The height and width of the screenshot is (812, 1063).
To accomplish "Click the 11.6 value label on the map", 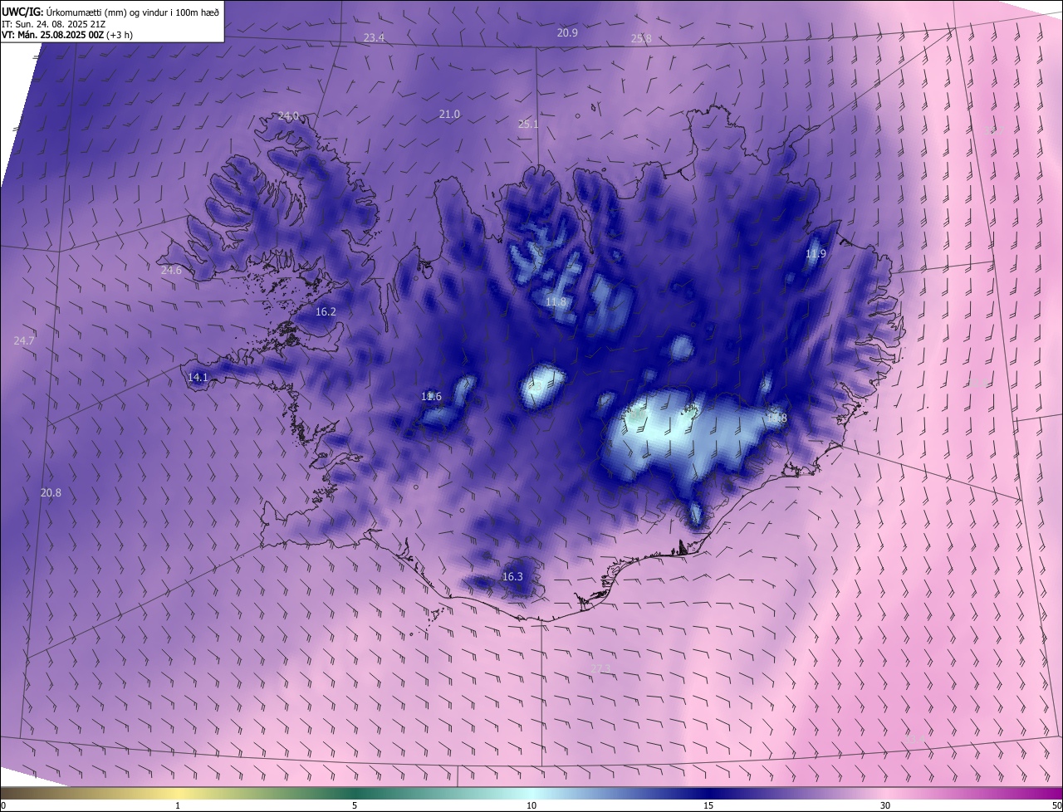I will [431, 396].
